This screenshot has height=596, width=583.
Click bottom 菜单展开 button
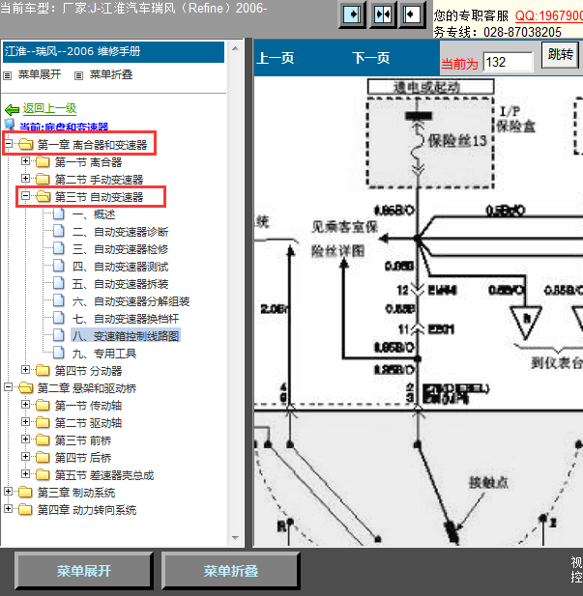click(x=84, y=571)
